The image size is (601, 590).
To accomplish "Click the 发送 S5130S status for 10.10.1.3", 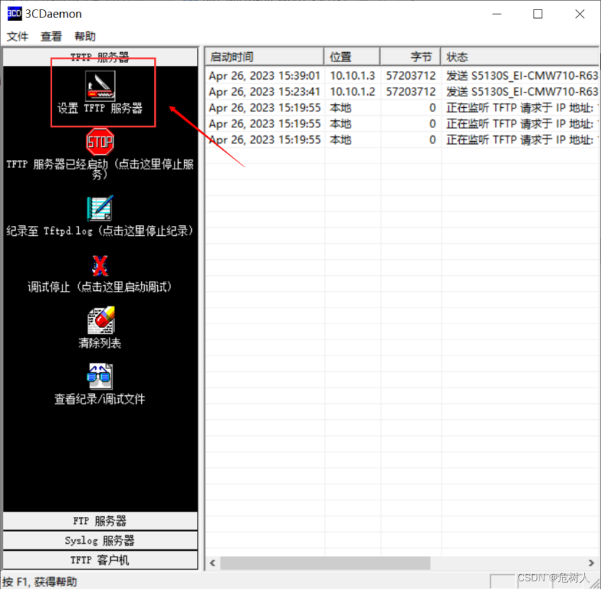I will coord(521,76).
